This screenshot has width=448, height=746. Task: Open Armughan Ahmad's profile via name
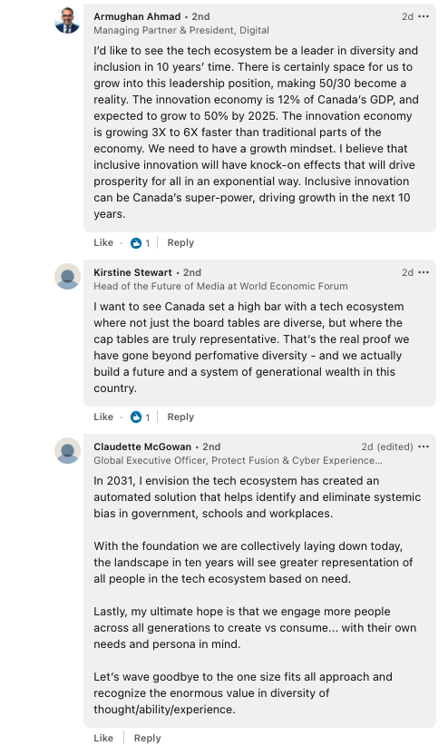point(137,16)
